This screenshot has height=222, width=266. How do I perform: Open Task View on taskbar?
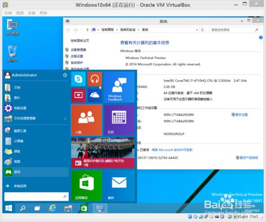click(37, 208)
